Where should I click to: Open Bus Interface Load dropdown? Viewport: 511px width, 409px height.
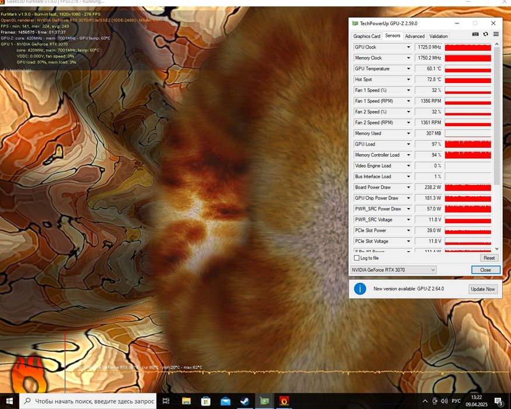[x=408, y=176]
